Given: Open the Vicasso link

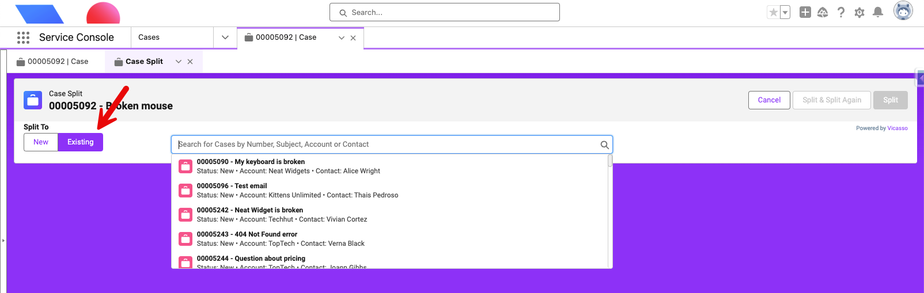Looking at the screenshot, I should pos(898,128).
